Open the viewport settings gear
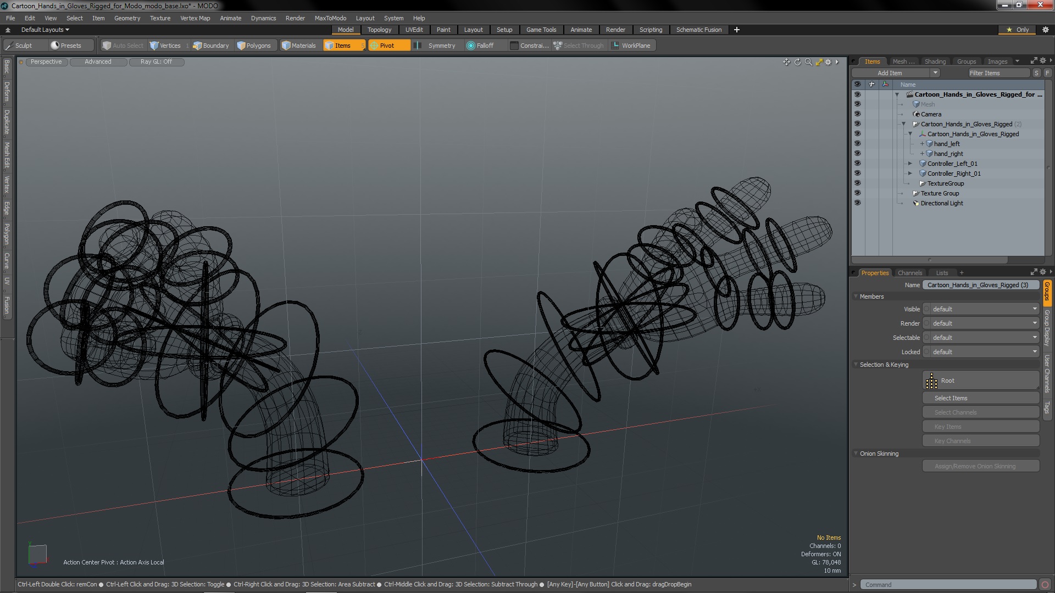Viewport: 1055px width, 593px height. [828, 62]
